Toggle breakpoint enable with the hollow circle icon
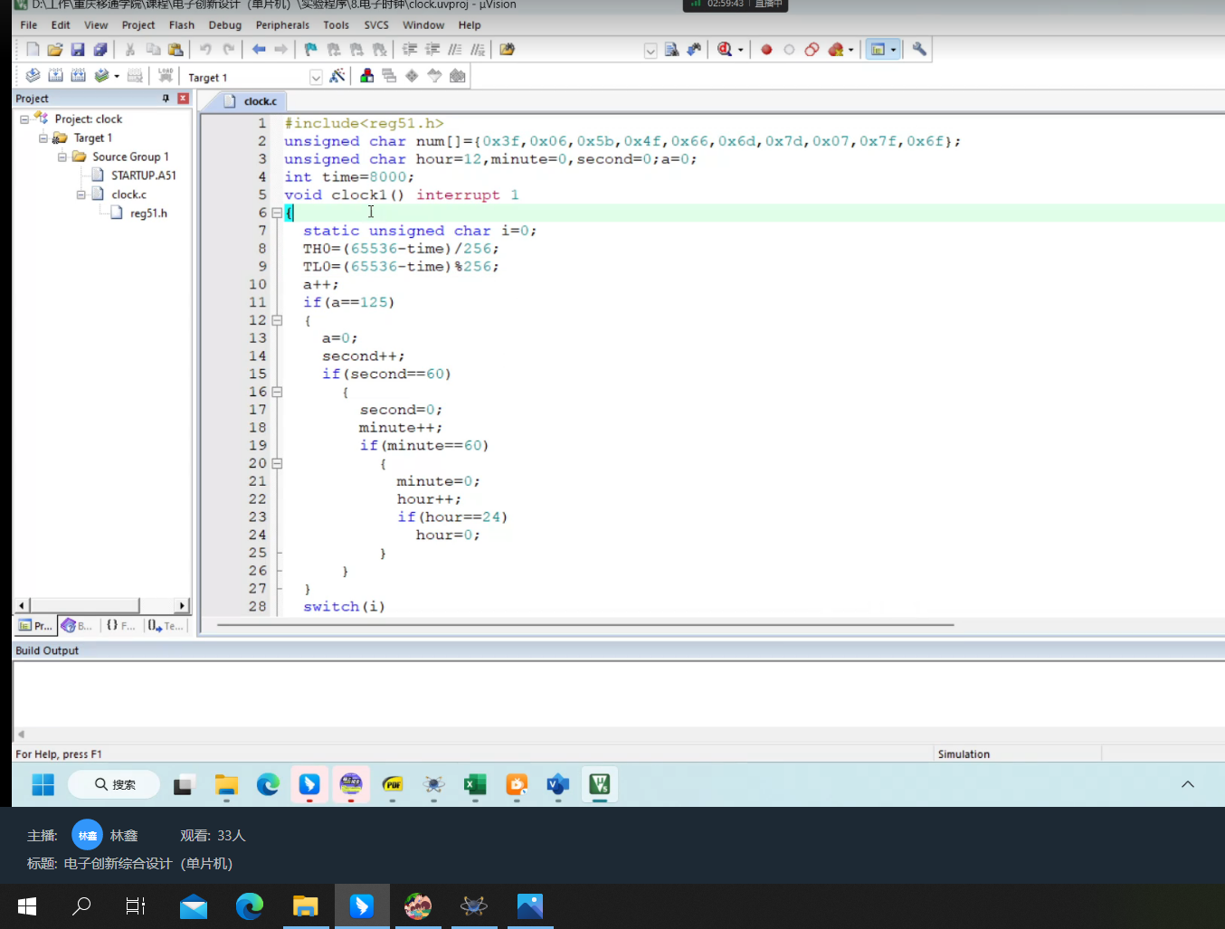Image resolution: width=1225 pixels, height=929 pixels. [x=789, y=50]
